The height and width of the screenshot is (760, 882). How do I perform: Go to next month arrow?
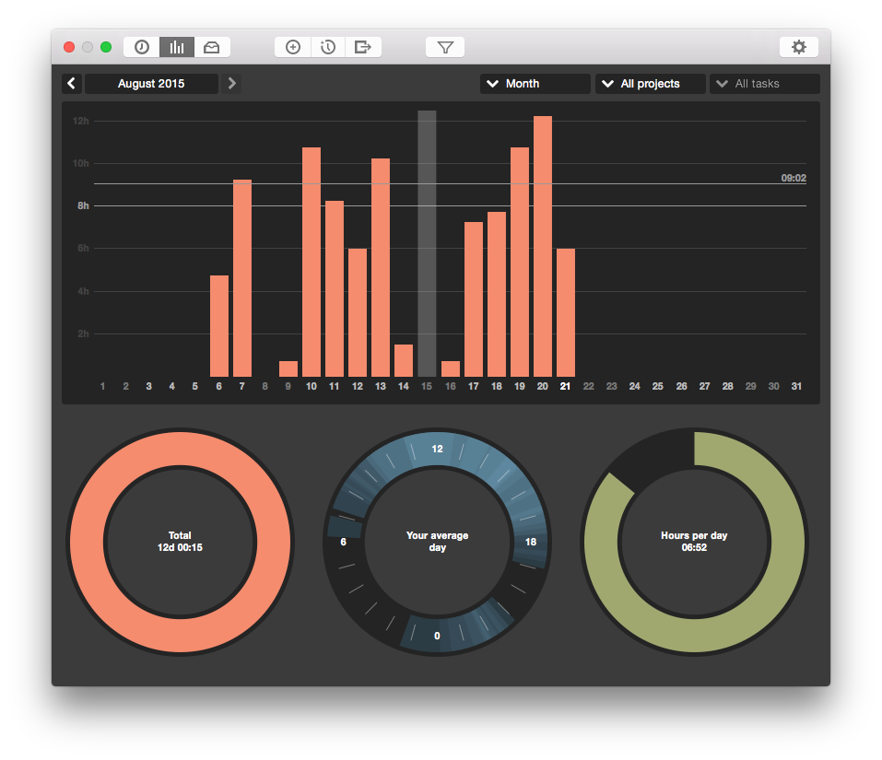(231, 84)
